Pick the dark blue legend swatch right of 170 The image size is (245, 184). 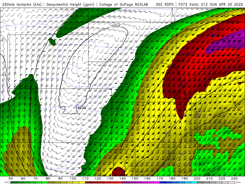click(163, 182)
